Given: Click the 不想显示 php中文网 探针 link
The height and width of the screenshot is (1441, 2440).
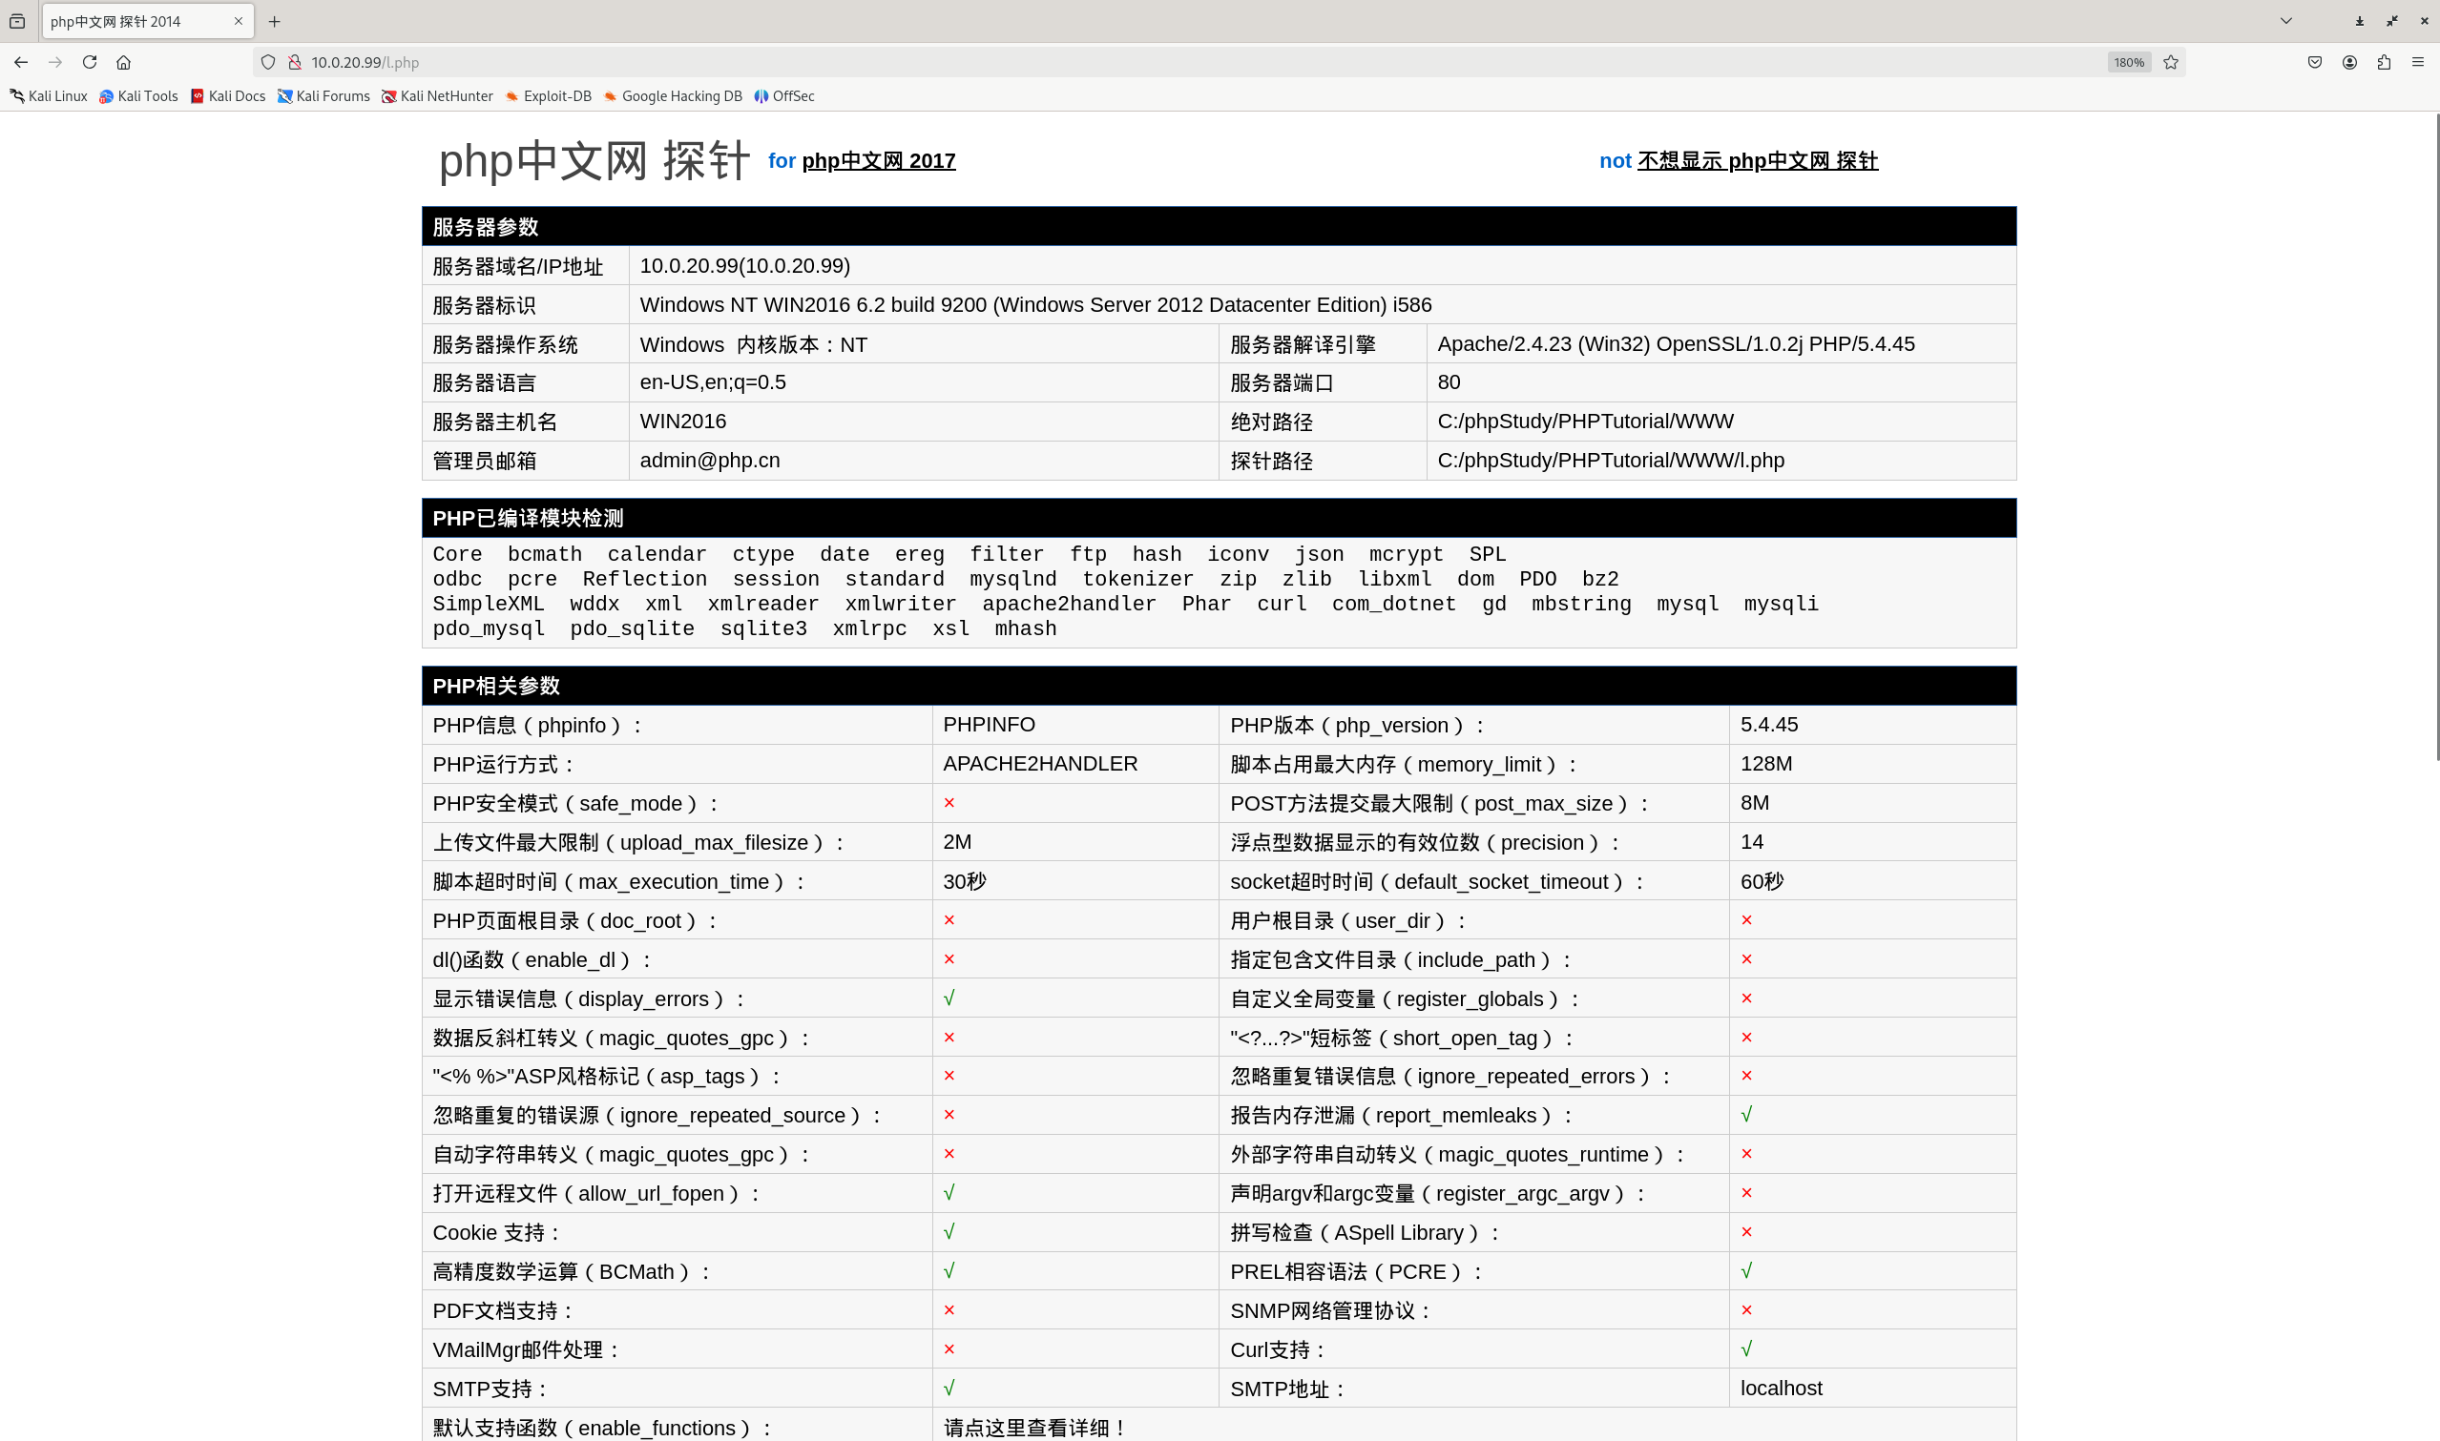Looking at the screenshot, I should click(1757, 161).
